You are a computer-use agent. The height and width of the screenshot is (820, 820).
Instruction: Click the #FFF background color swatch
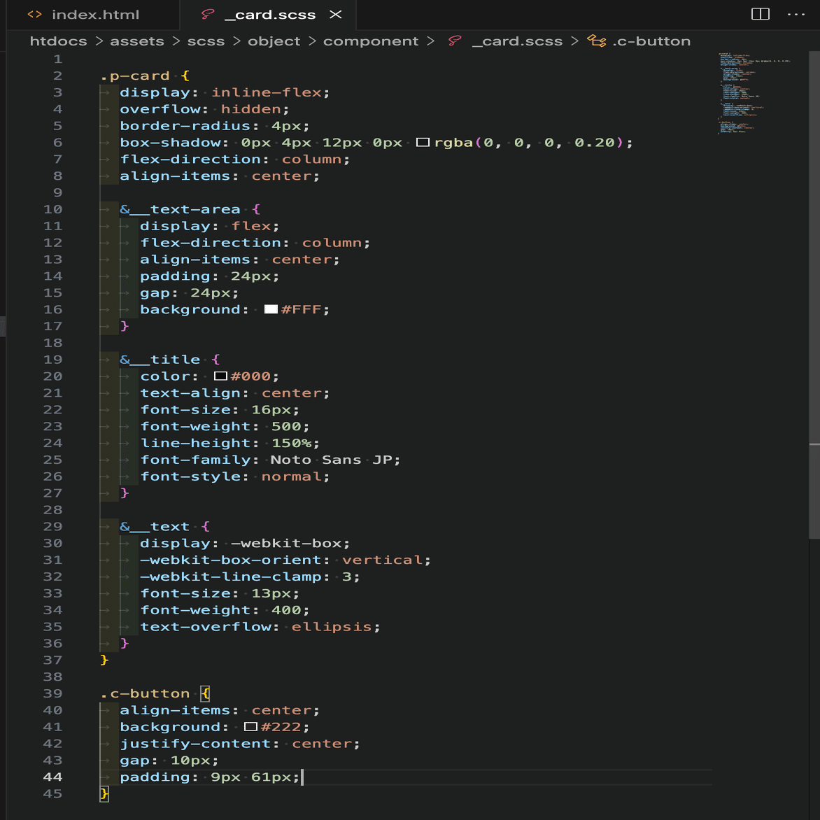click(x=271, y=309)
